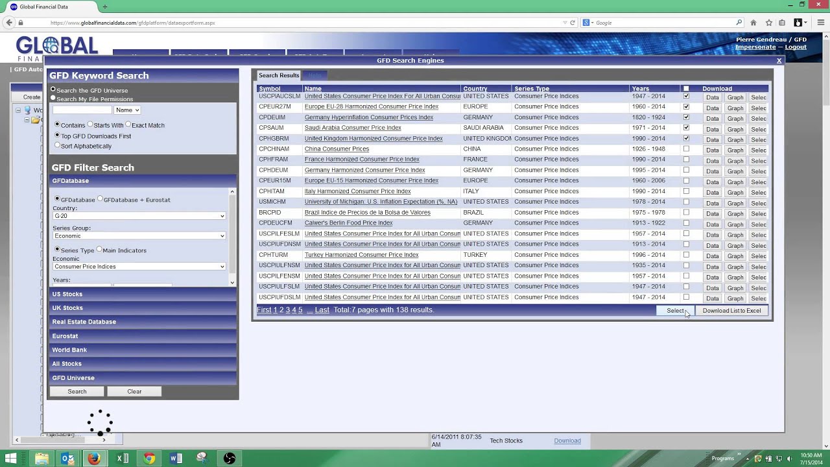Open the Firefox hamburger menu
The height and width of the screenshot is (467, 830).
[x=822, y=23]
